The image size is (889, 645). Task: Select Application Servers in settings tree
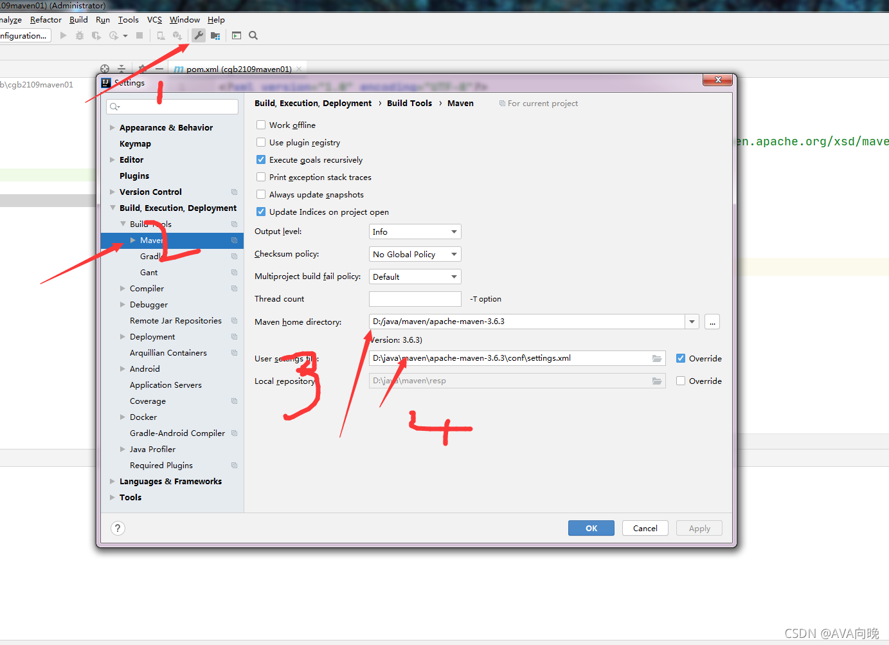[166, 385]
